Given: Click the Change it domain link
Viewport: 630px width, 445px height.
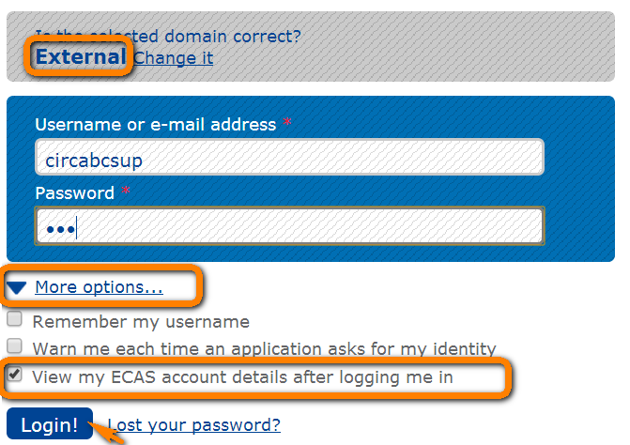Looking at the screenshot, I should pyautogui.click(x=173, y=58).
